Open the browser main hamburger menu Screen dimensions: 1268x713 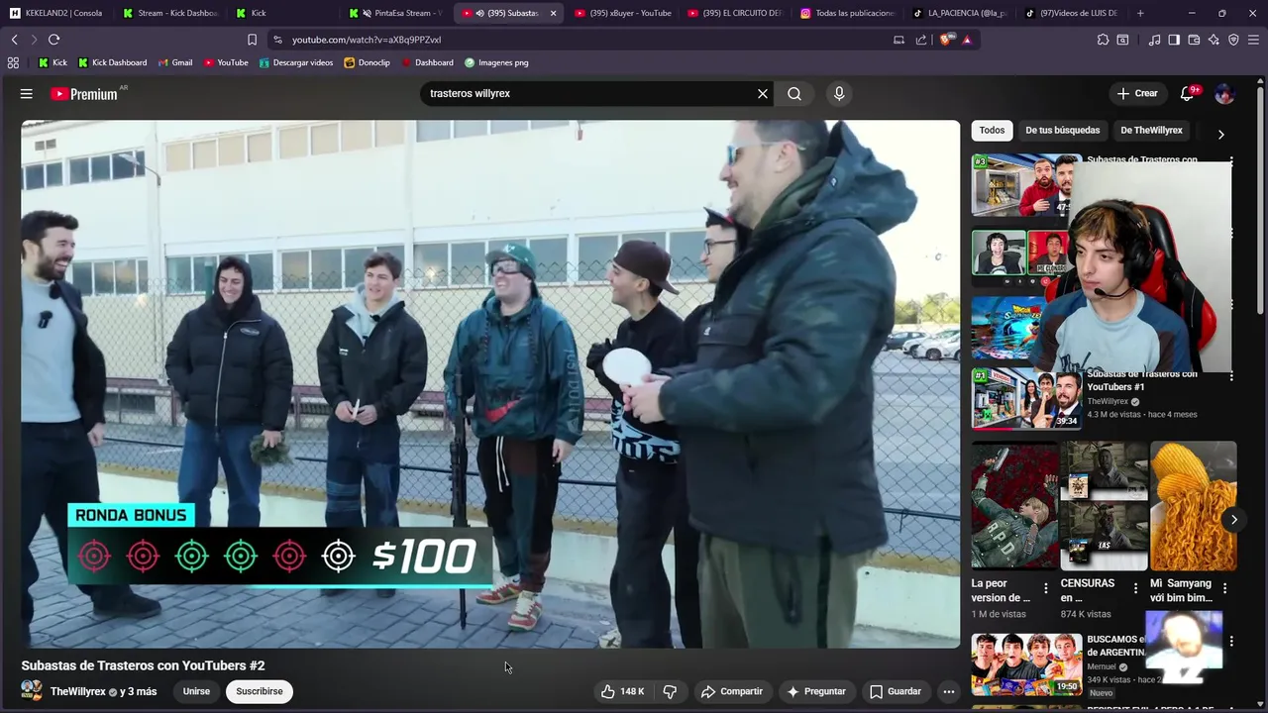click(1254, 40)
